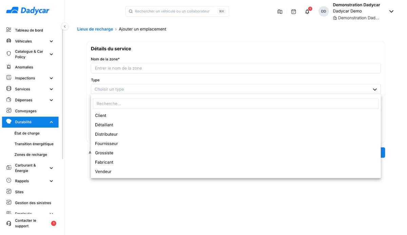The width and height of the screenshot is (407, 235).
Task: Click the Tableau de bord icon
Action: point(9,30)
